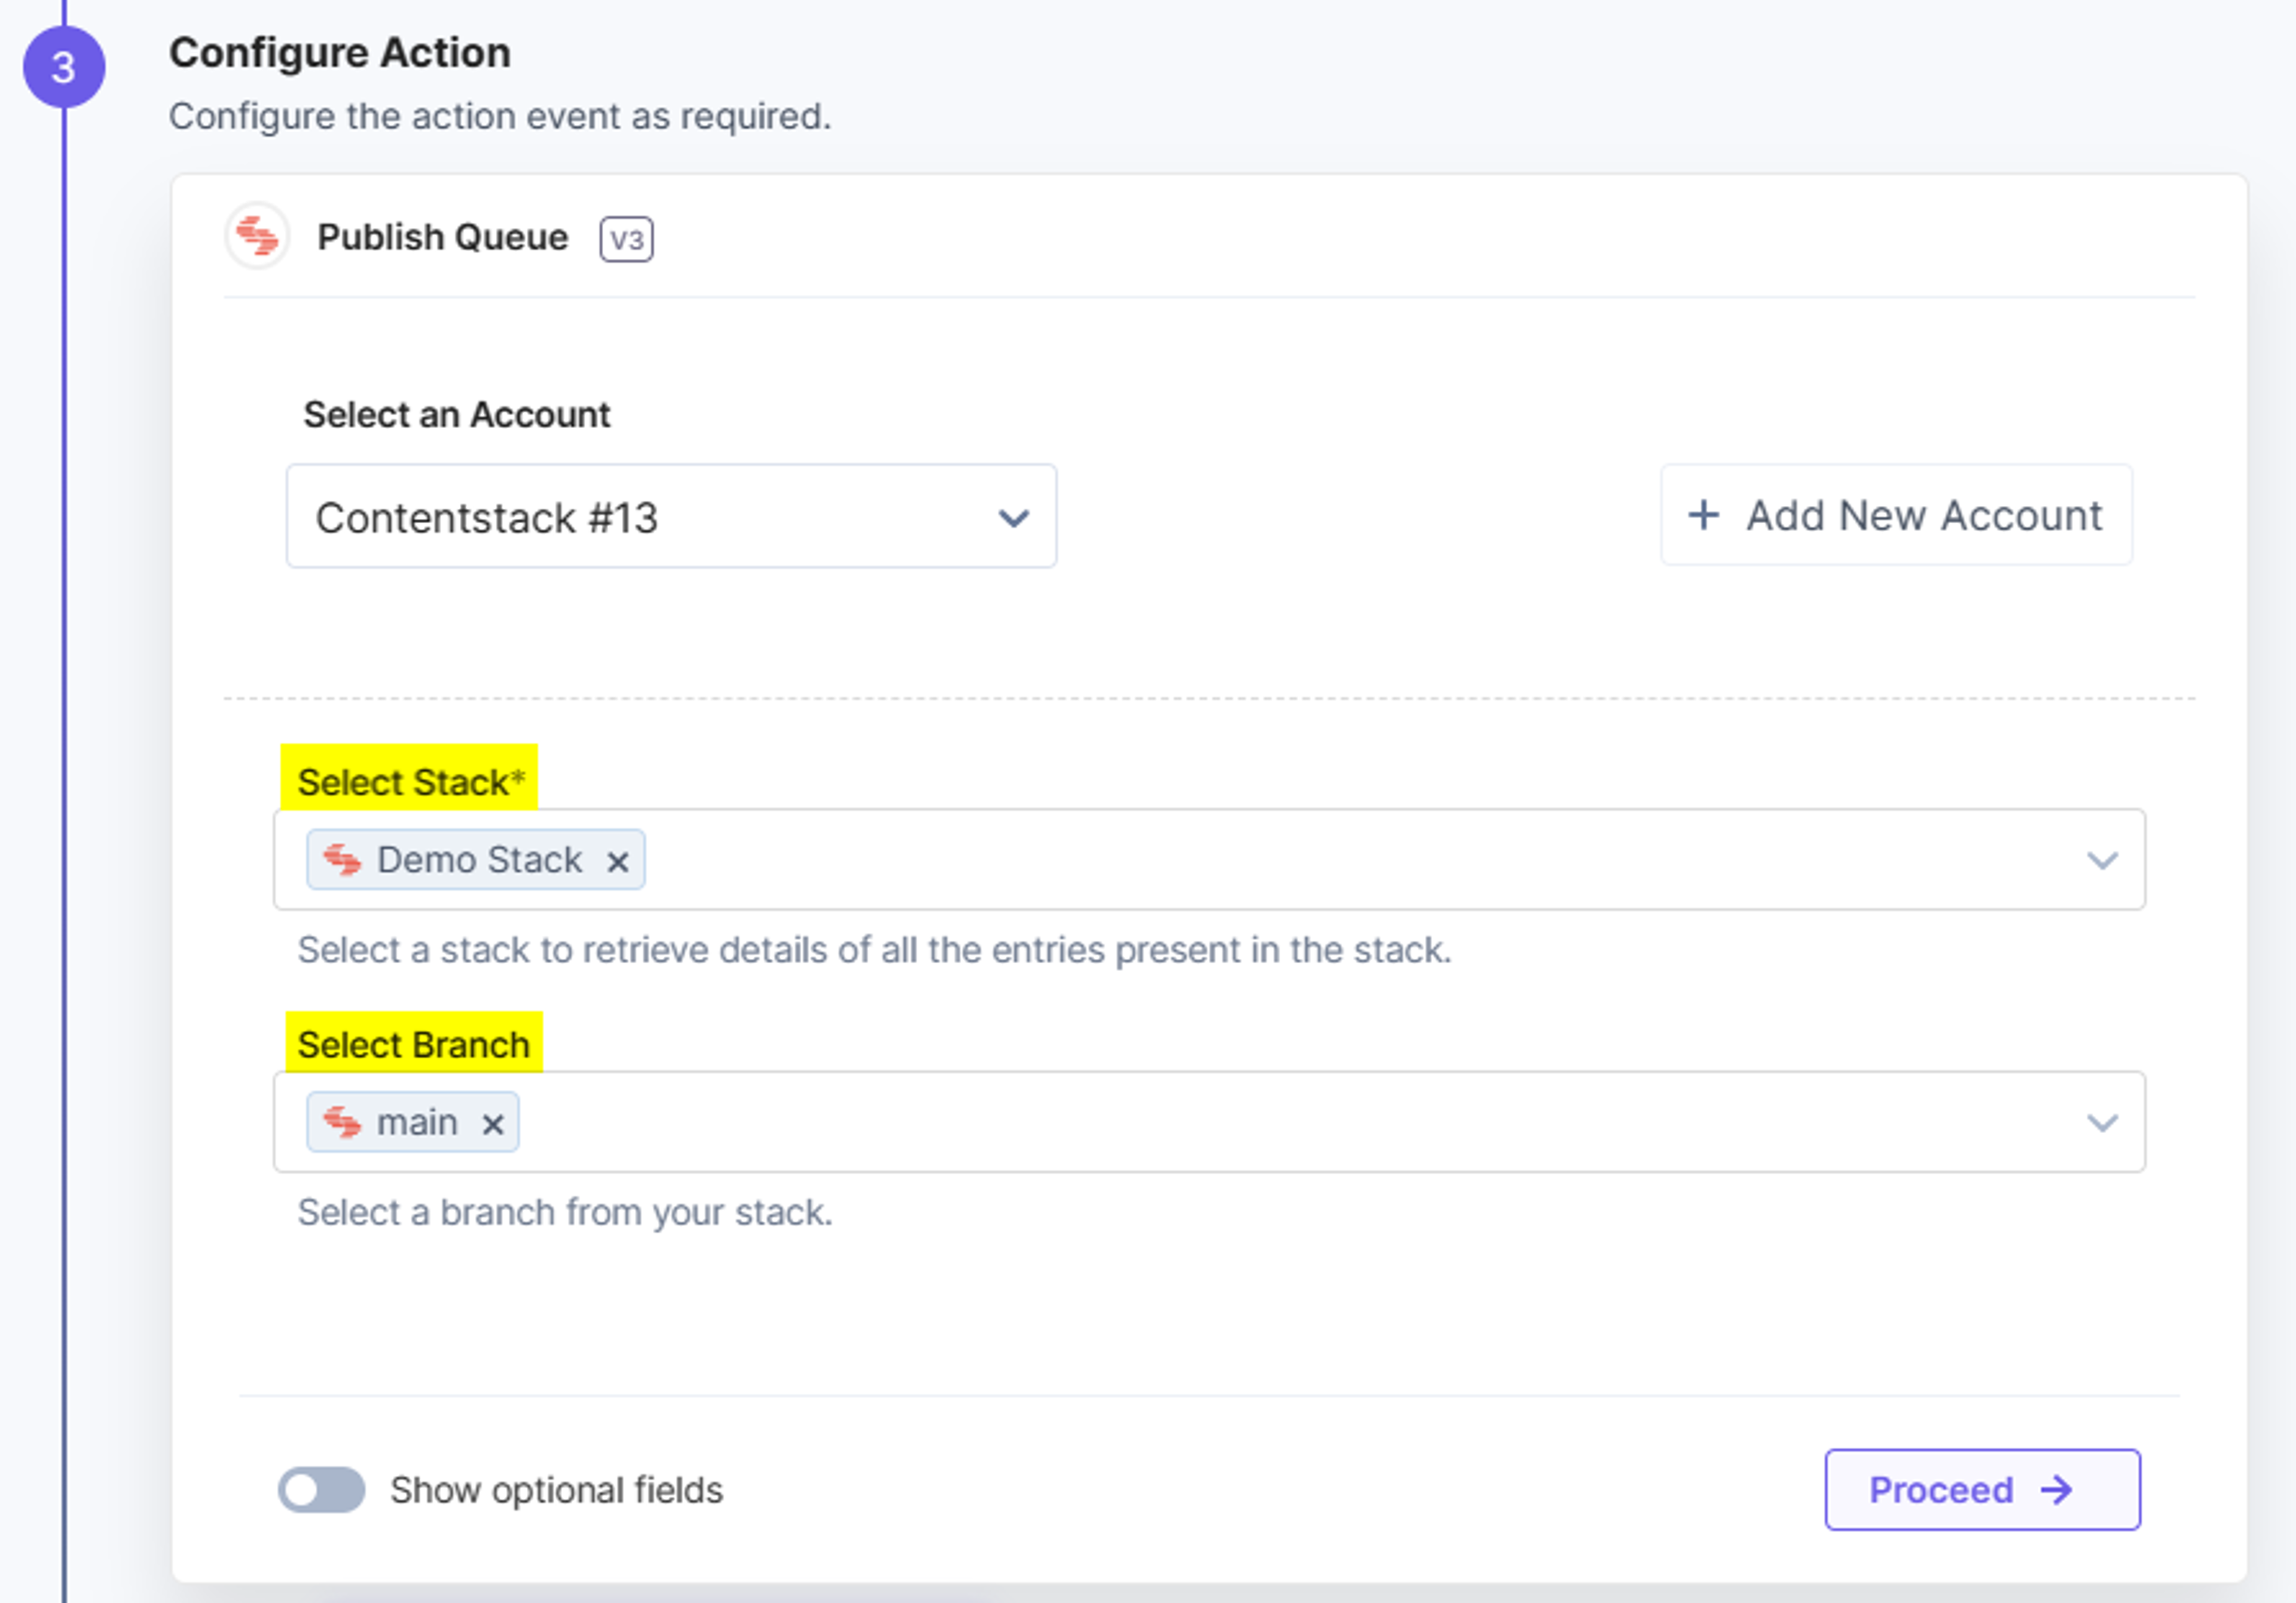Click the Add New Account button
The image size is (2296, 1603).
[x=1896, y=516]
